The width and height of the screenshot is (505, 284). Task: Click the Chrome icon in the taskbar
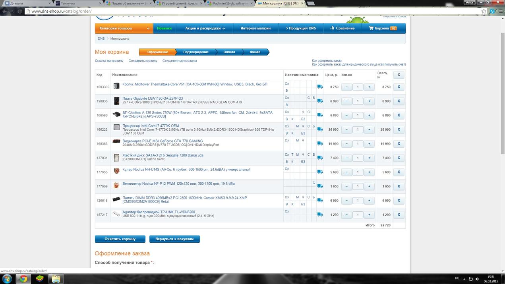tap(23, 278)
